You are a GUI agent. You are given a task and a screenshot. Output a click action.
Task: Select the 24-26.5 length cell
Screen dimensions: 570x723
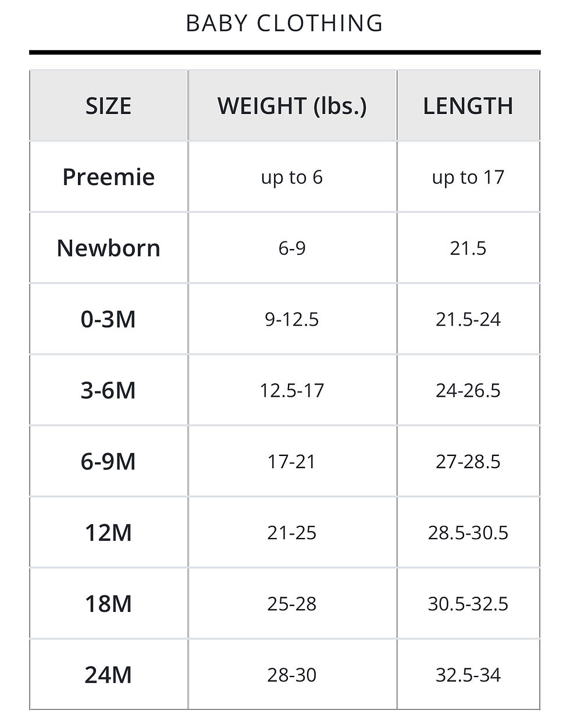coord(468,390)
